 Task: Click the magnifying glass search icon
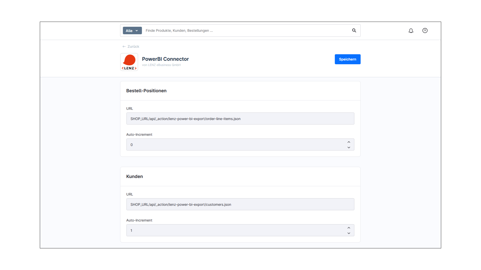point(354,30)
